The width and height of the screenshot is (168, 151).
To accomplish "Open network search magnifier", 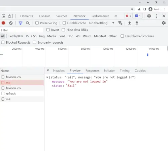I will [28, 23].
